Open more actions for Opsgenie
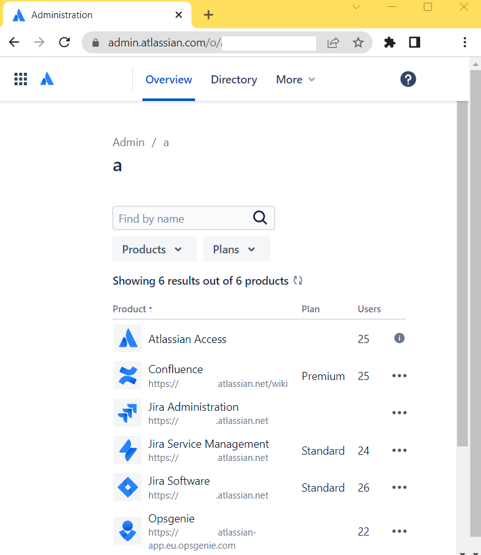 [399, 531]
